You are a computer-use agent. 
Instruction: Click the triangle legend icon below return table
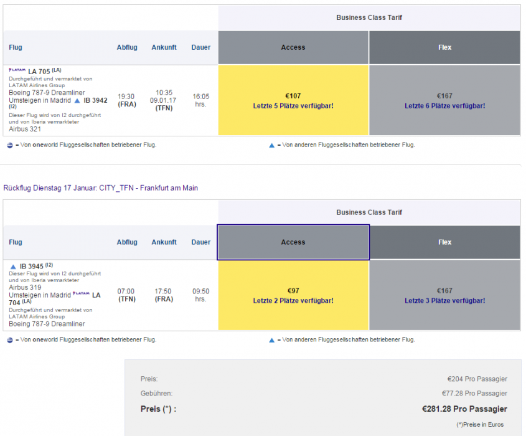[x=271, y=340]
